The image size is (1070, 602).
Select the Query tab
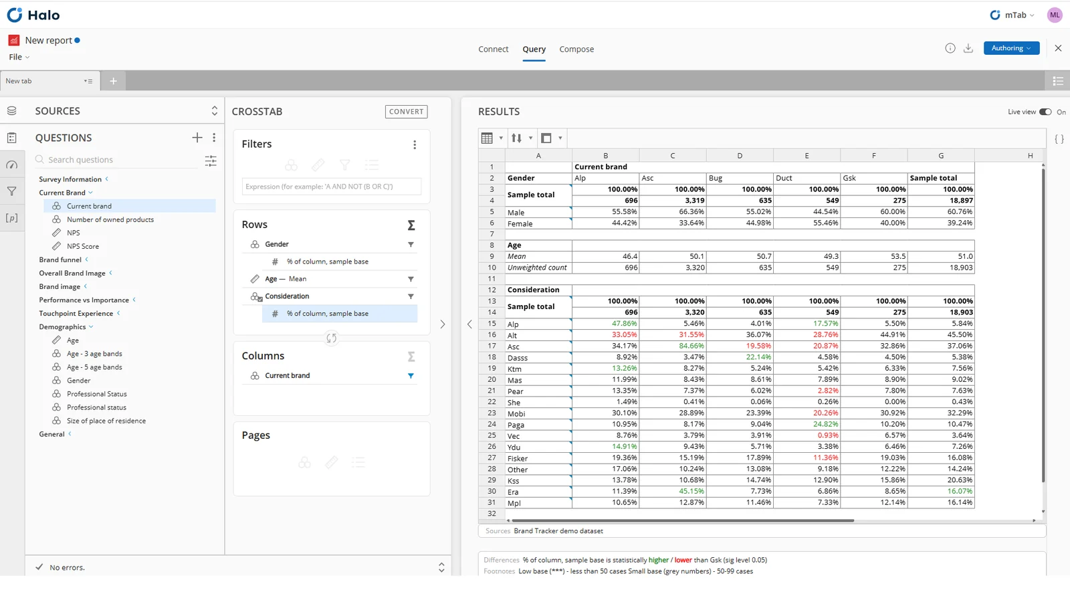534,49
